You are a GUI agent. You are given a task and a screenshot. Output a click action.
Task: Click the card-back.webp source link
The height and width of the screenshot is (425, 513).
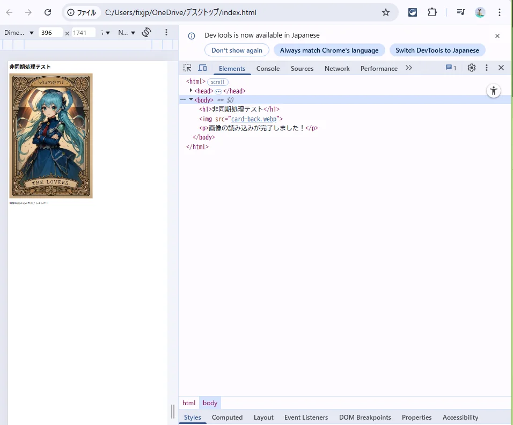point(253,119)
